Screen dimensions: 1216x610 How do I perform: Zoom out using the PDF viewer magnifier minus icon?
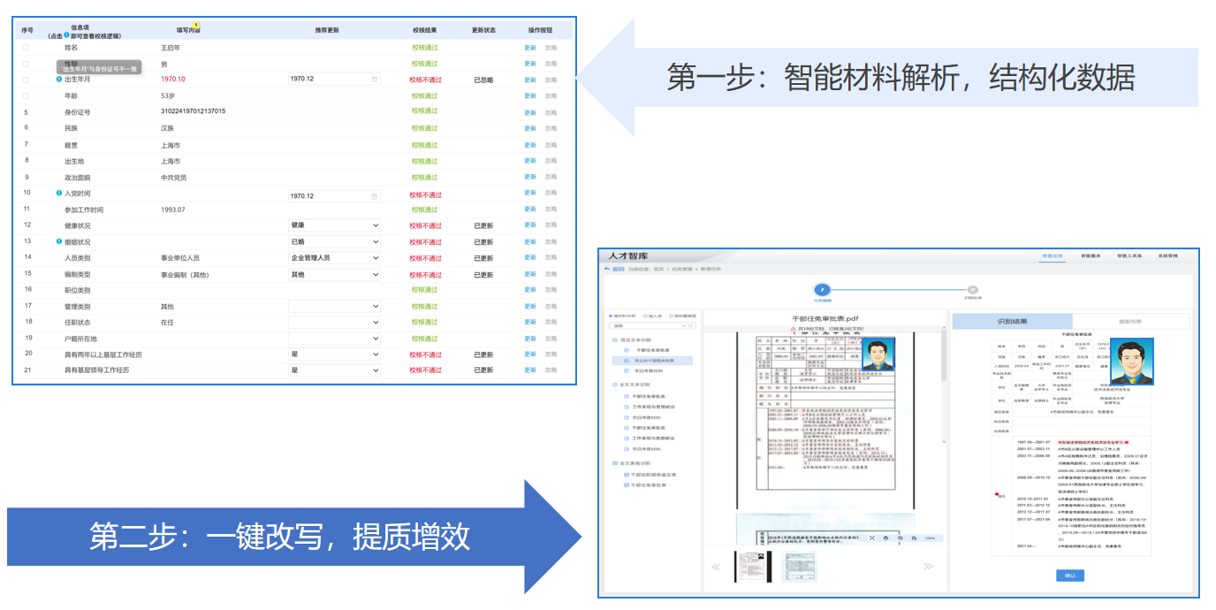913,538
